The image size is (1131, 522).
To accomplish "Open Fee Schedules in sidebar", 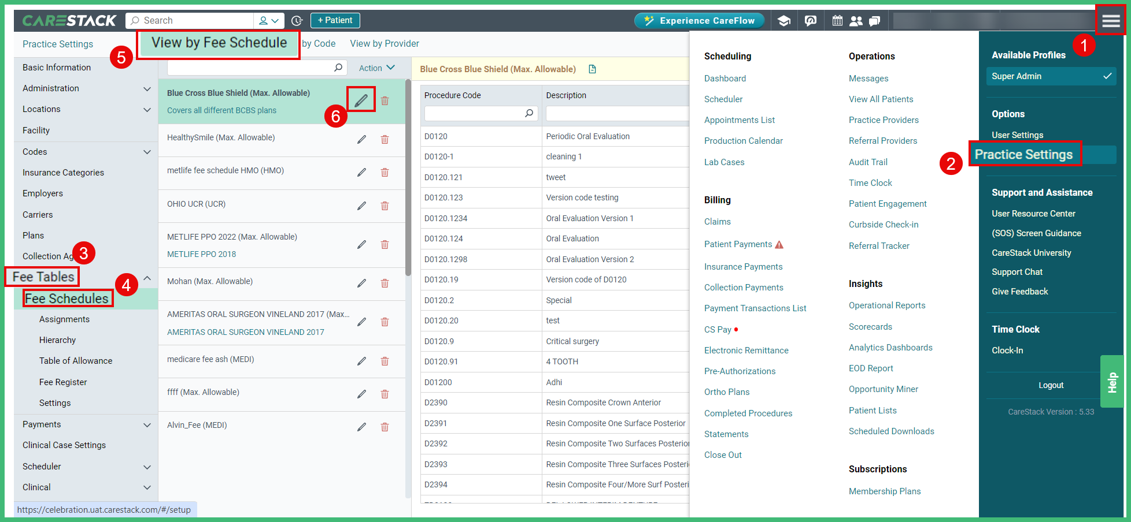I will pyautogui.click(x=66, y=299).
